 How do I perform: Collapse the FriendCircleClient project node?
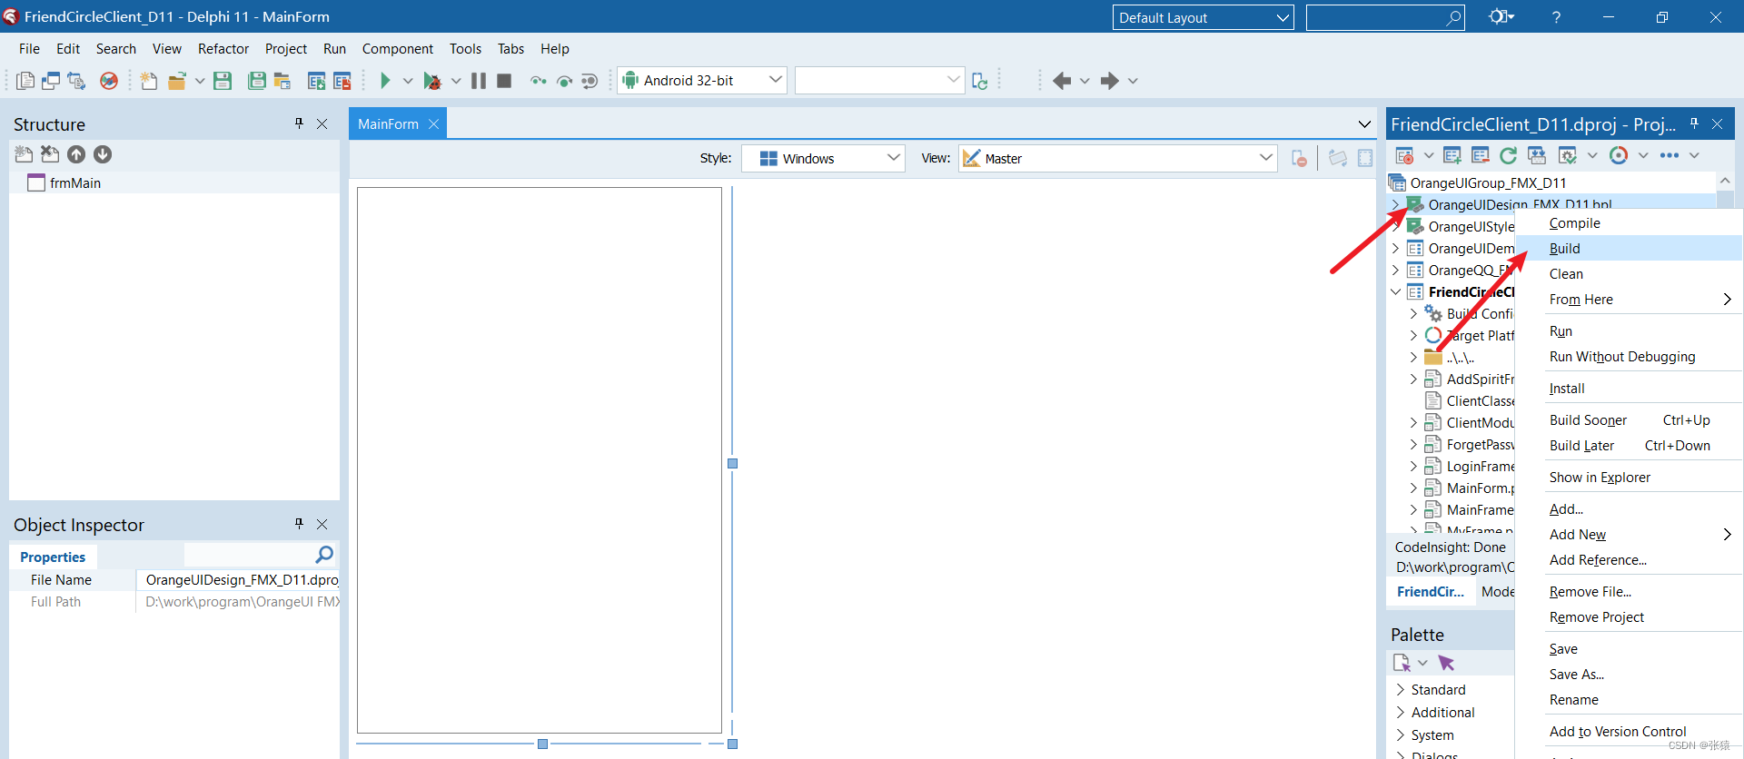pos(1396,291)
